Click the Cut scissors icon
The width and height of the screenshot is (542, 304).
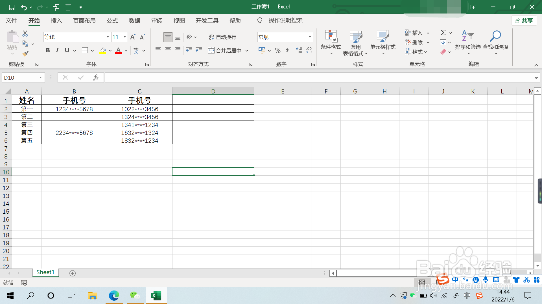coord(25,34)
